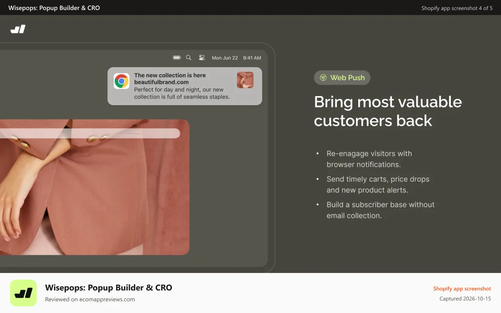Open 'The new collection is here' notification title
This screenshot has height=313, width=501.
[x=170, y=76]
